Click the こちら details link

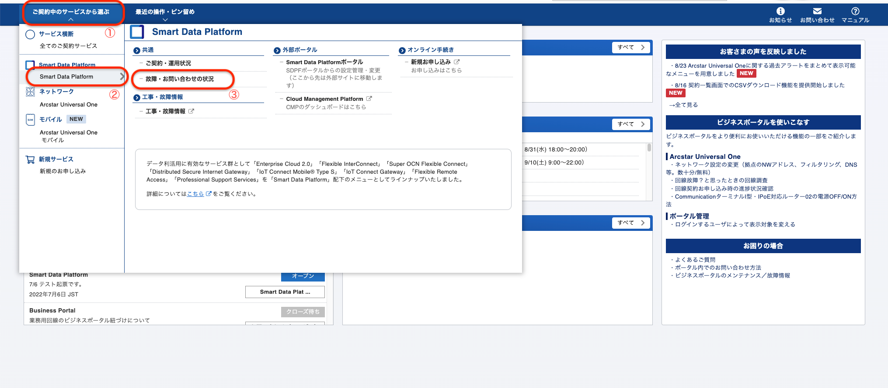point(195,194)
